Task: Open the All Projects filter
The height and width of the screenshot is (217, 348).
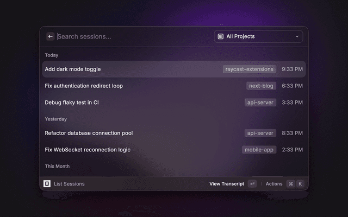Action: point(258,36)
